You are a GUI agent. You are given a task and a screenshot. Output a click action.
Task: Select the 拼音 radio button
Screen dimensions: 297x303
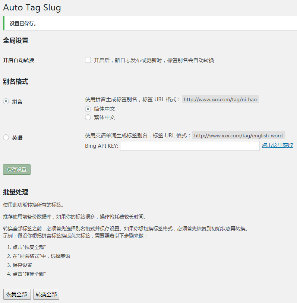(x=6, y=101)
